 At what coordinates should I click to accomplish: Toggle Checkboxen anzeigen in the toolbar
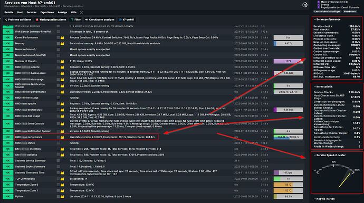100,20
